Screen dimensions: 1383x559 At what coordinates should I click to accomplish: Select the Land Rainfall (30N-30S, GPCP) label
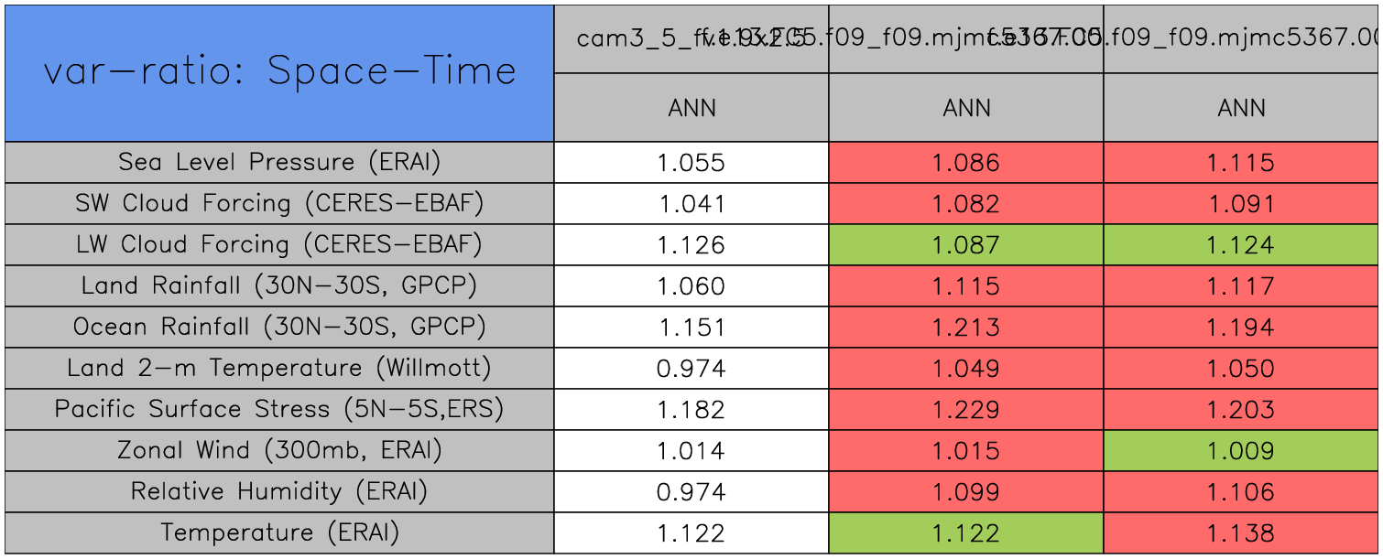click(279, 286)
